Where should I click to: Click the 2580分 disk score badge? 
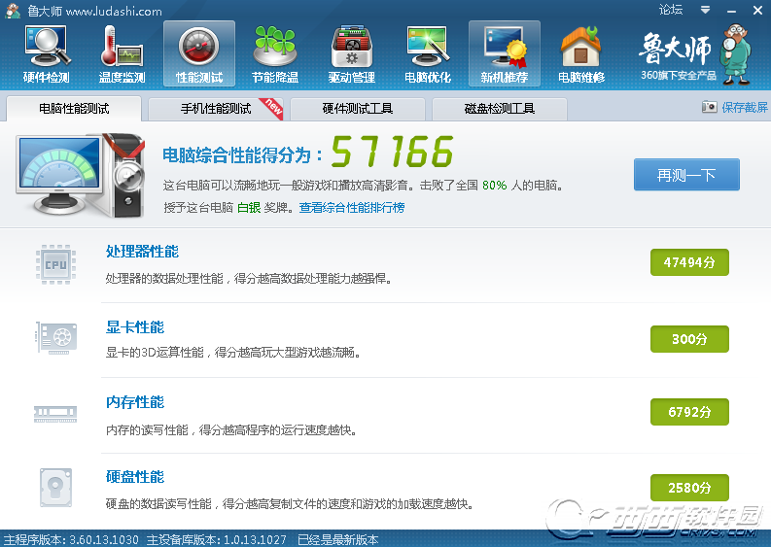(x=689, y=488)
